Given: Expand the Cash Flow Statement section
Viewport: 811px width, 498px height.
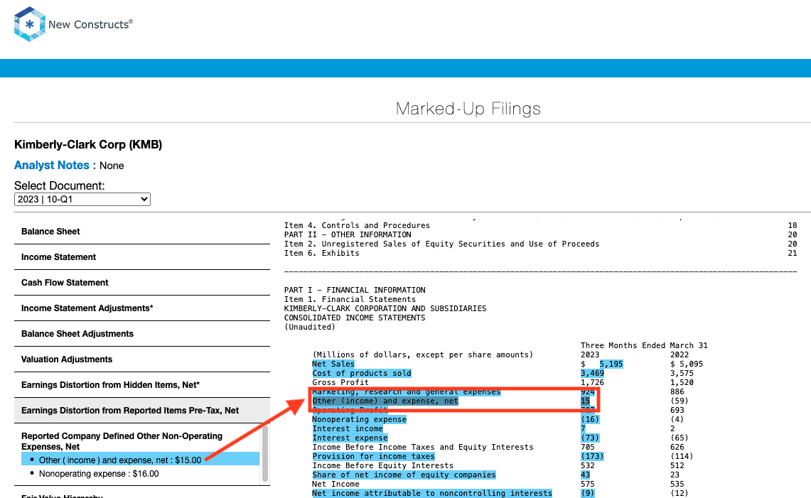Looking at the screenshot, I should tap(142, 283).
